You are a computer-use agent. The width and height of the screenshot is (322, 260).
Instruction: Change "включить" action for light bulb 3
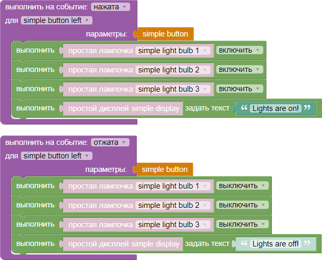click(x=239, y=89)
